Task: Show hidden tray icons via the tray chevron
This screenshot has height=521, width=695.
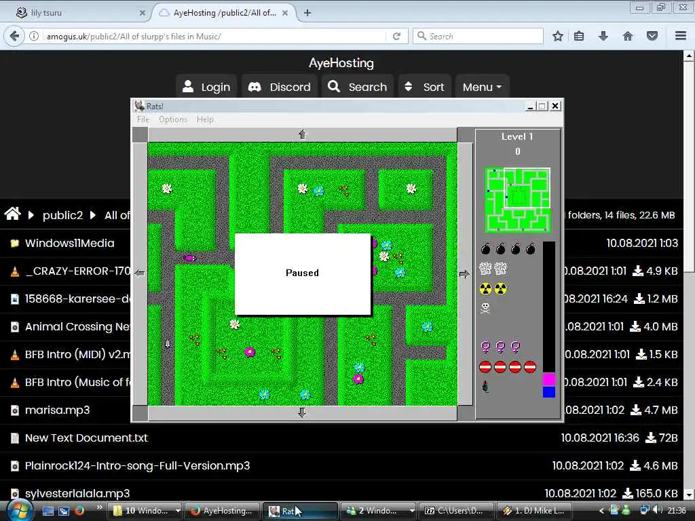Action: coord(601,510)
